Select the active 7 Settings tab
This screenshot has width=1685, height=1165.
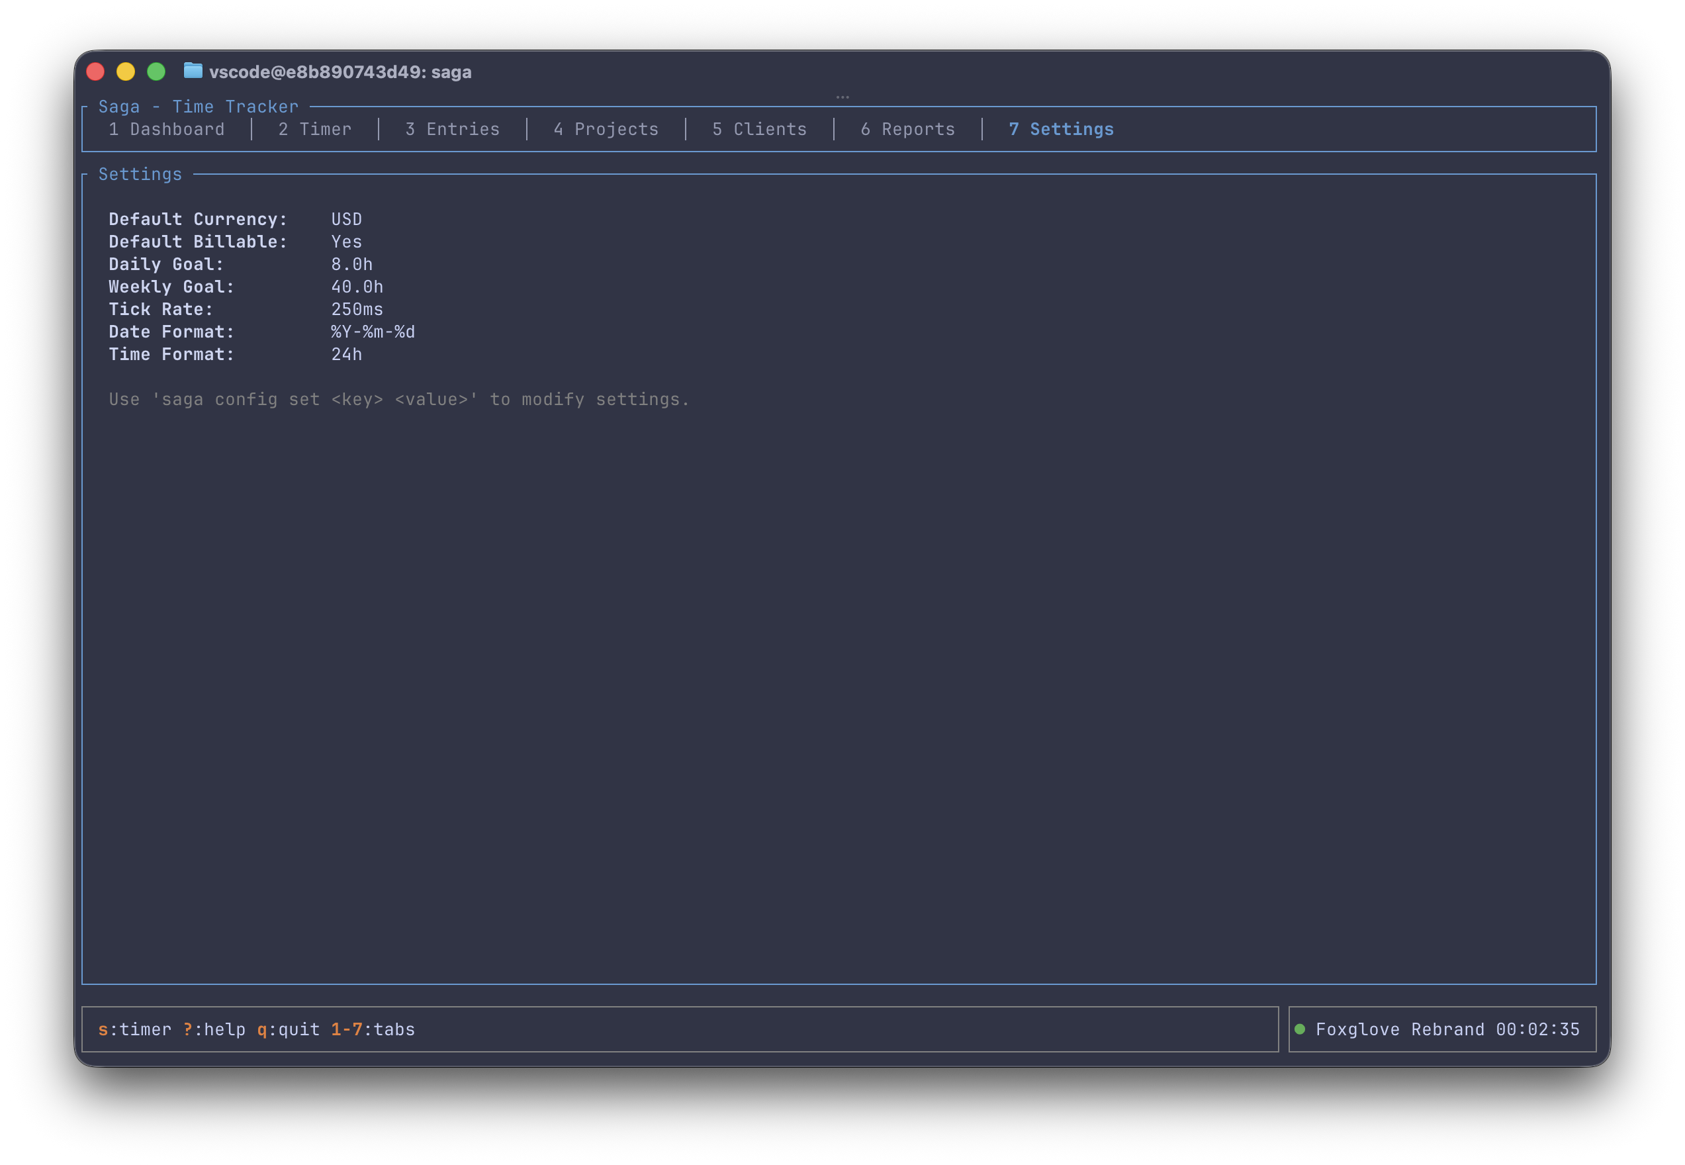point(1060,129)
